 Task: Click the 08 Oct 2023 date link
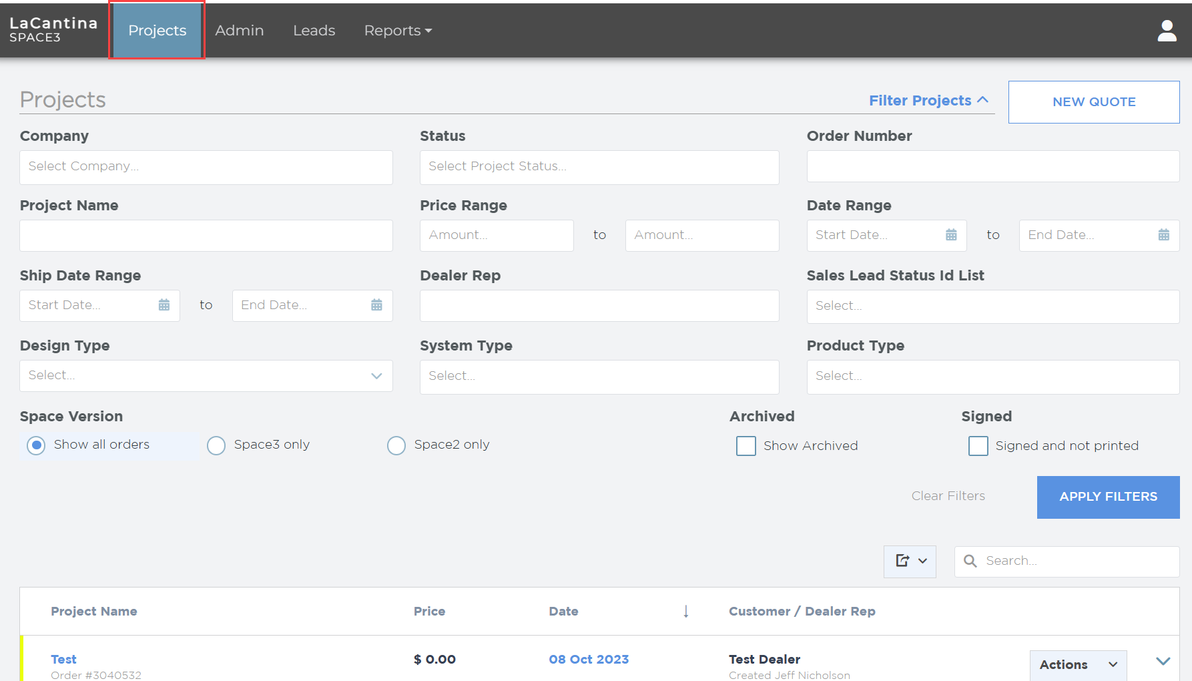pyautogui.click(x=589, y=660)
